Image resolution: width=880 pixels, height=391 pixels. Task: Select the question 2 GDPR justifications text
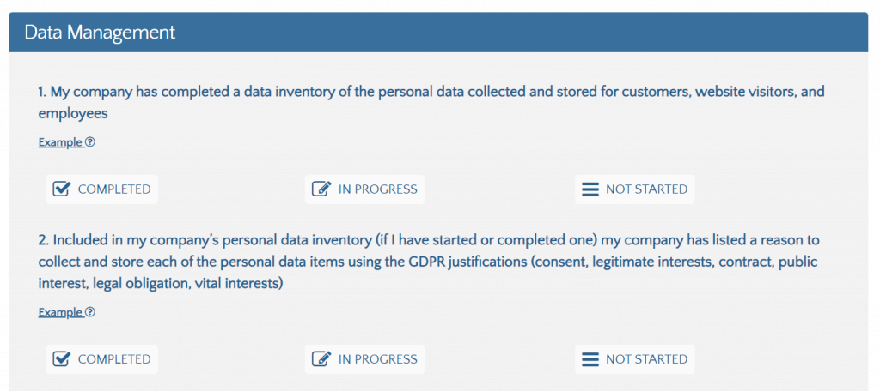point(430,262)
